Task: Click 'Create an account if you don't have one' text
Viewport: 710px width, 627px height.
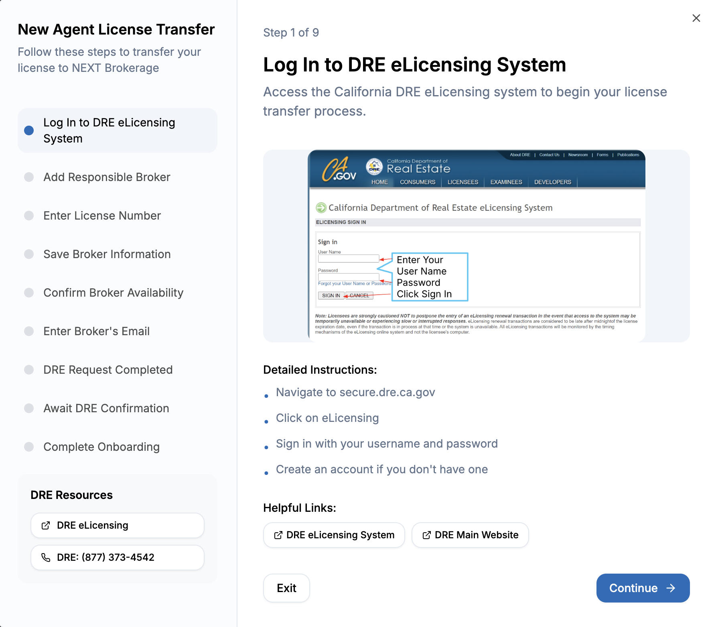Action: pyautogui.click(x=382, y=469)
